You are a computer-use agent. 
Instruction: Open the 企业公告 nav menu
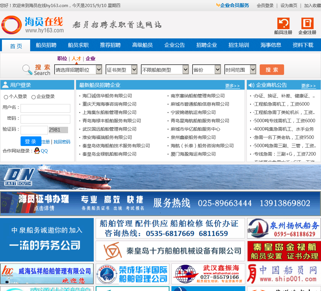175,45
